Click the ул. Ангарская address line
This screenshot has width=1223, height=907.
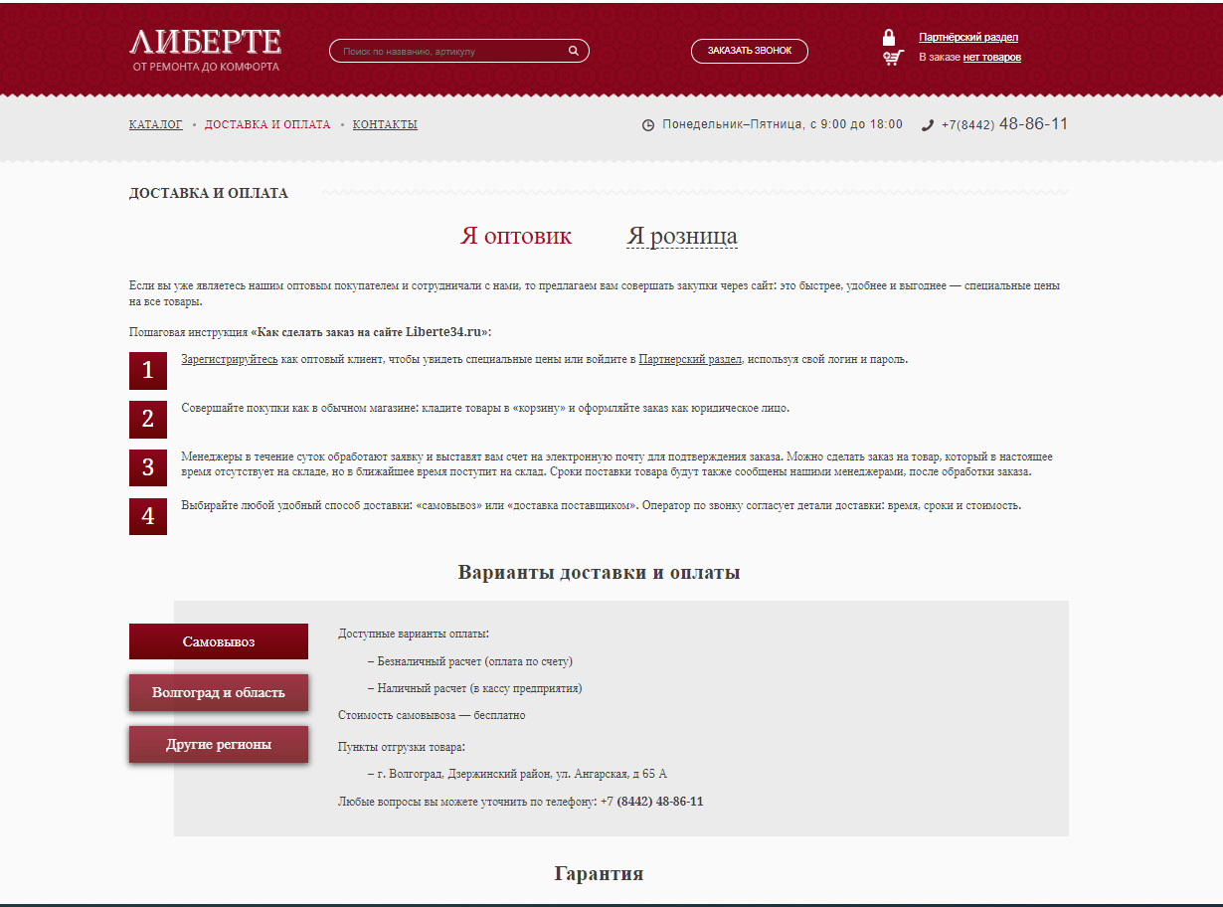517,774
